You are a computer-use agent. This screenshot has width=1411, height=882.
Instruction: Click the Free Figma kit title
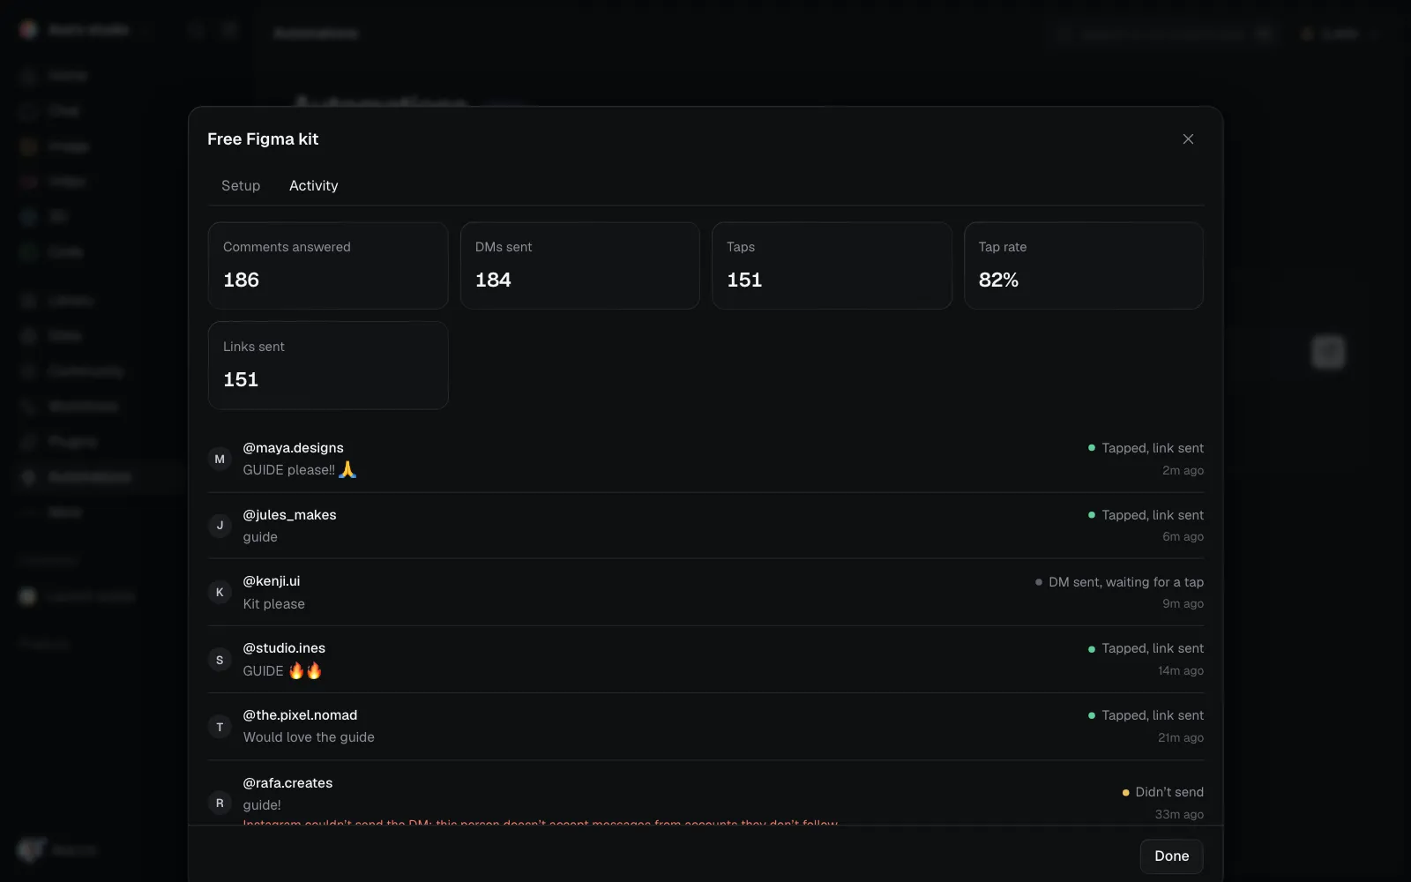[x=263, y=139]
